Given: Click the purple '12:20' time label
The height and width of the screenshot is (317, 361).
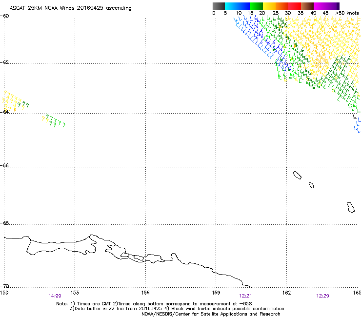Looking at the screenshot, I should coord(322,296).
